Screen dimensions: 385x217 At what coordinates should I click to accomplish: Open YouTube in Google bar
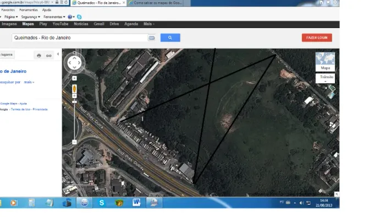coord(61,24)
